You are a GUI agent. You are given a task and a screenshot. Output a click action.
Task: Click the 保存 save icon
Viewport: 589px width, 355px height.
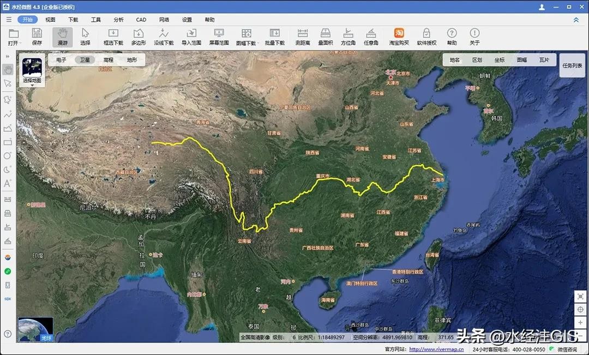click(x=37, y=37)
